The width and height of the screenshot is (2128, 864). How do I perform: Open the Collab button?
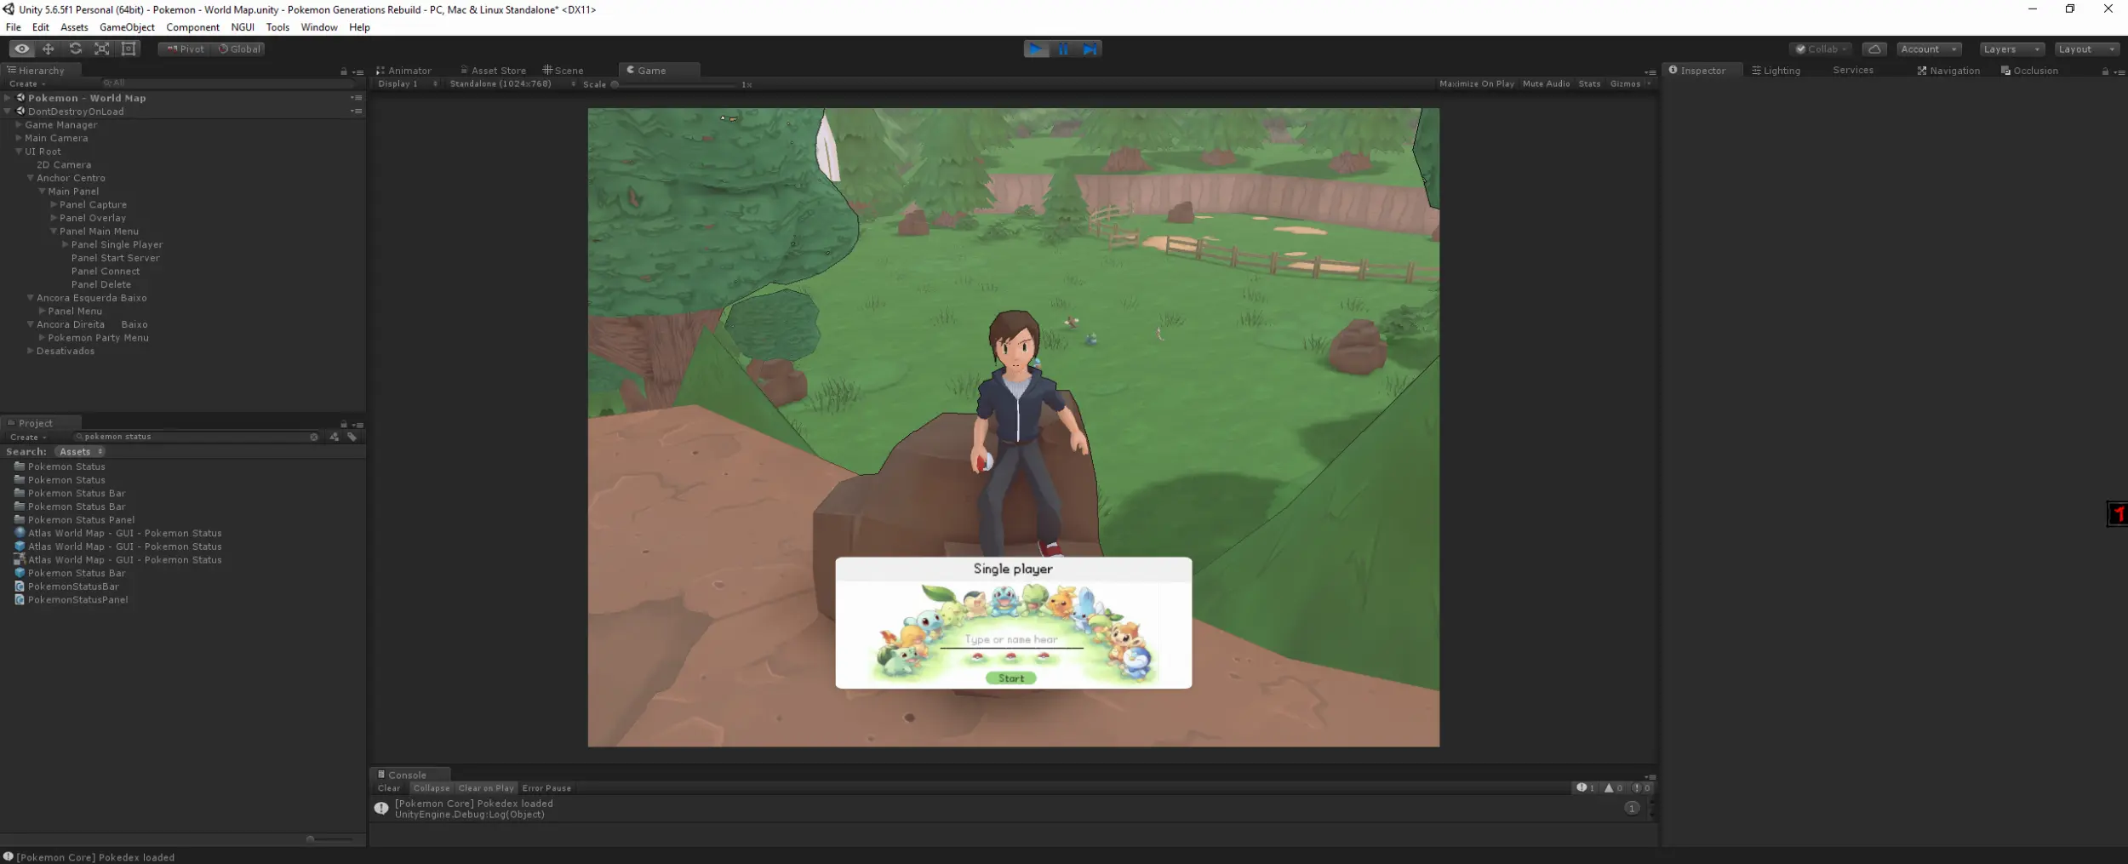pos(1822,49)
